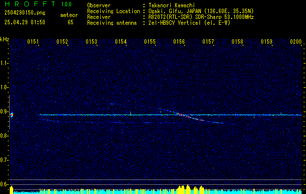This screenshot has height=194, width=306.
Task: Click the Receiving antenna field label
Action: click(x=112, y=23)
